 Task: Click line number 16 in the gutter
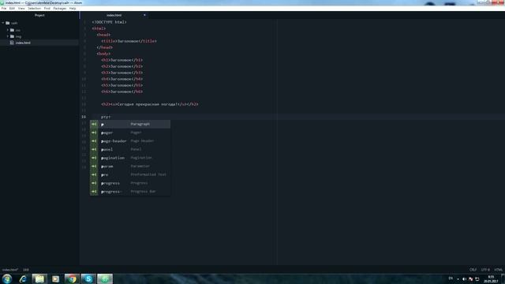pyautogui.click(x=84, y=117)
